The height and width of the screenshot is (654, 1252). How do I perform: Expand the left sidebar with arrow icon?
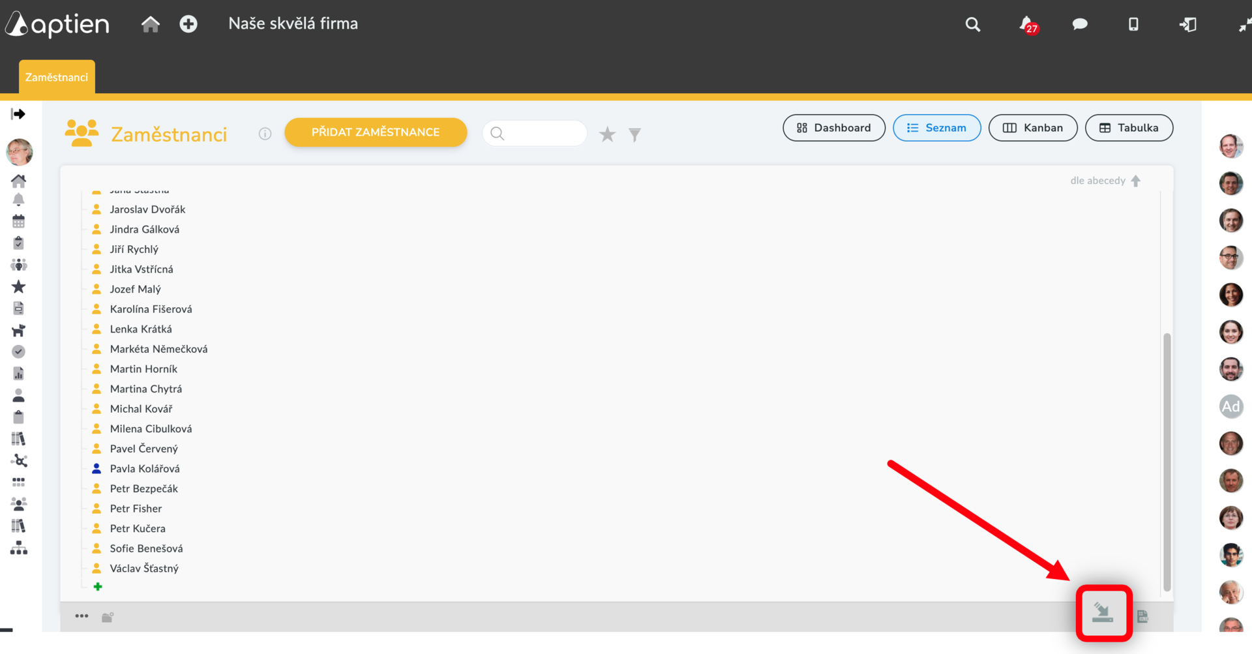18,114
